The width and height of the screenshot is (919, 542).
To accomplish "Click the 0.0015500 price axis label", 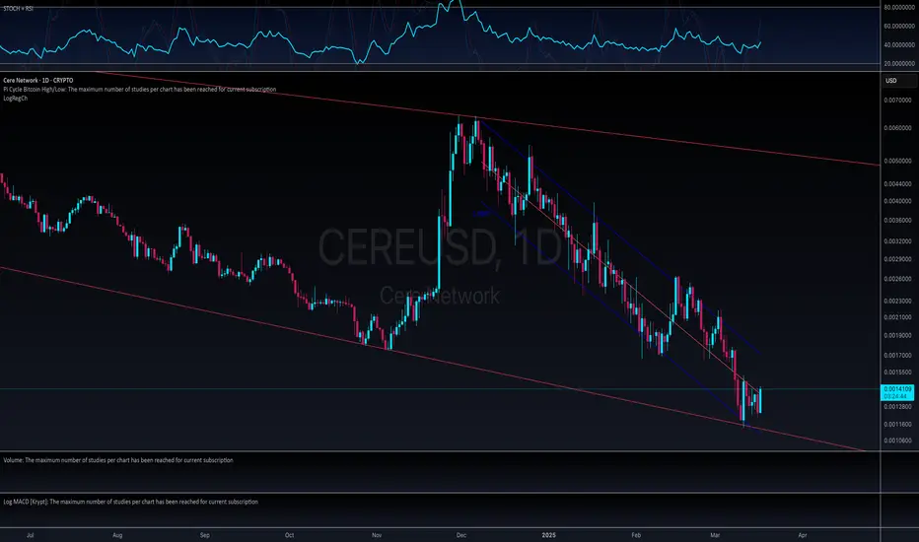I will point(897,373).
